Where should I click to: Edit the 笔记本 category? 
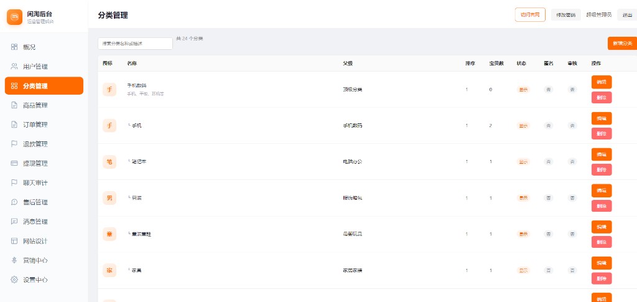[x=602, y=154]
